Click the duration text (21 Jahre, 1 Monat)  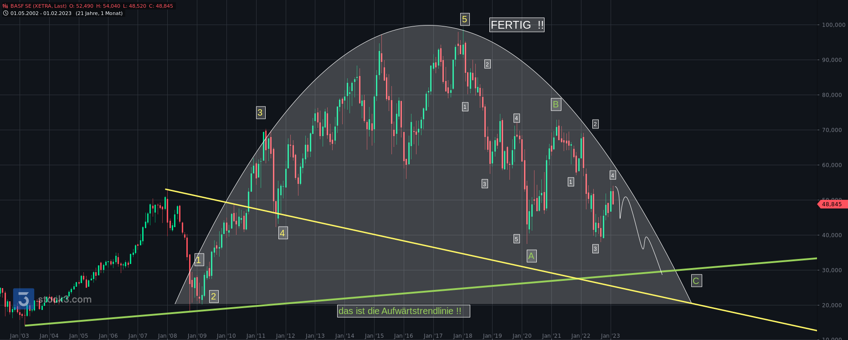tap(99, 13)
